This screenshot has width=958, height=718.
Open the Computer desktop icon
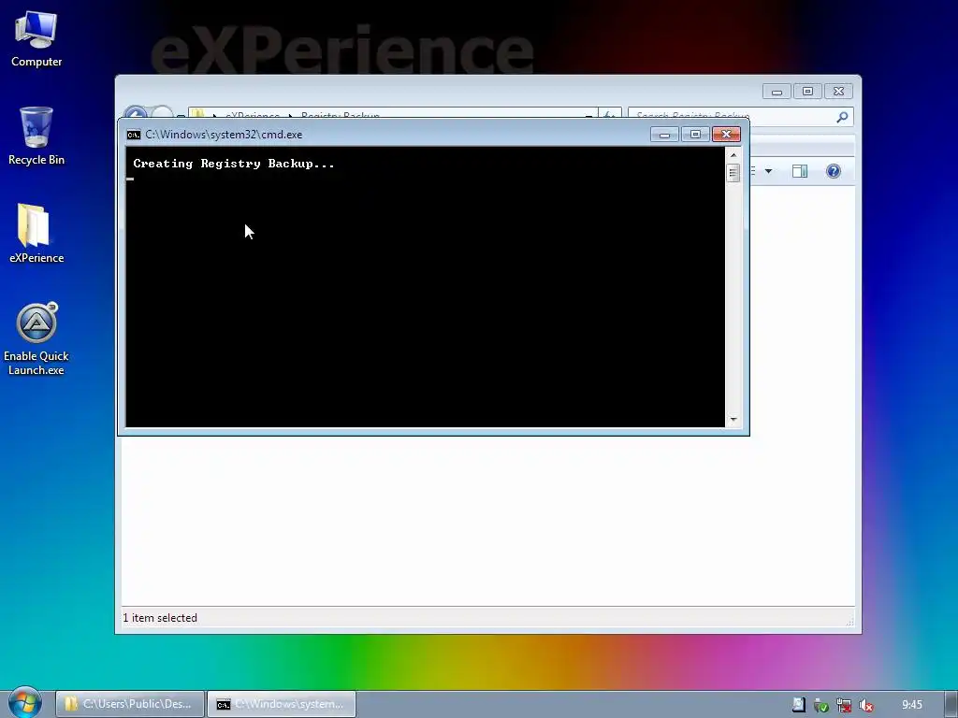[x=36, y=39]
